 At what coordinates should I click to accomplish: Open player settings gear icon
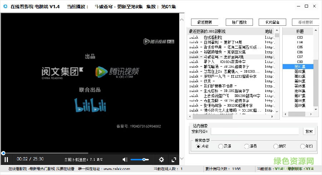[x=161, y=159]
